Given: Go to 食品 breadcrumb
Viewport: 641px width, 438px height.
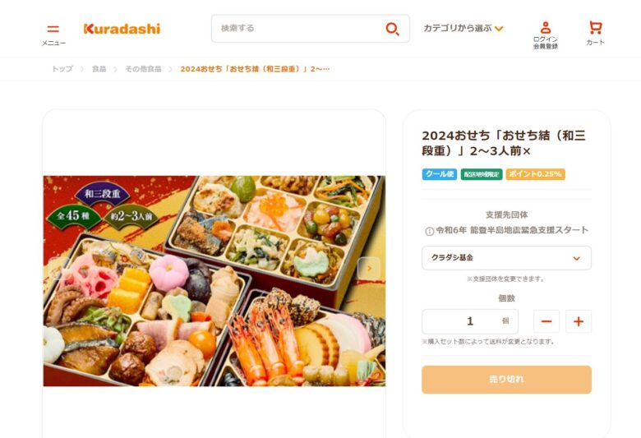Looking at the screenshot, I should point(99,69).
